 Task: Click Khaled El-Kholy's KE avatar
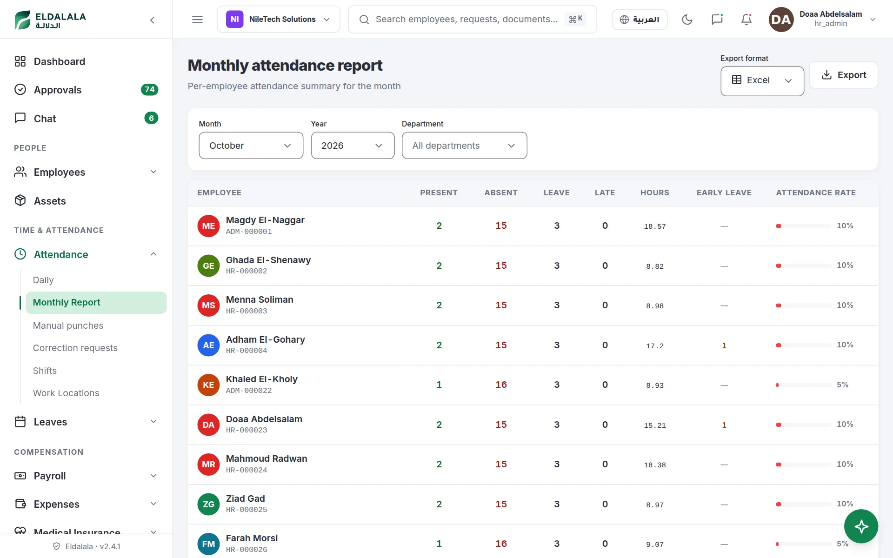[208, 385]
